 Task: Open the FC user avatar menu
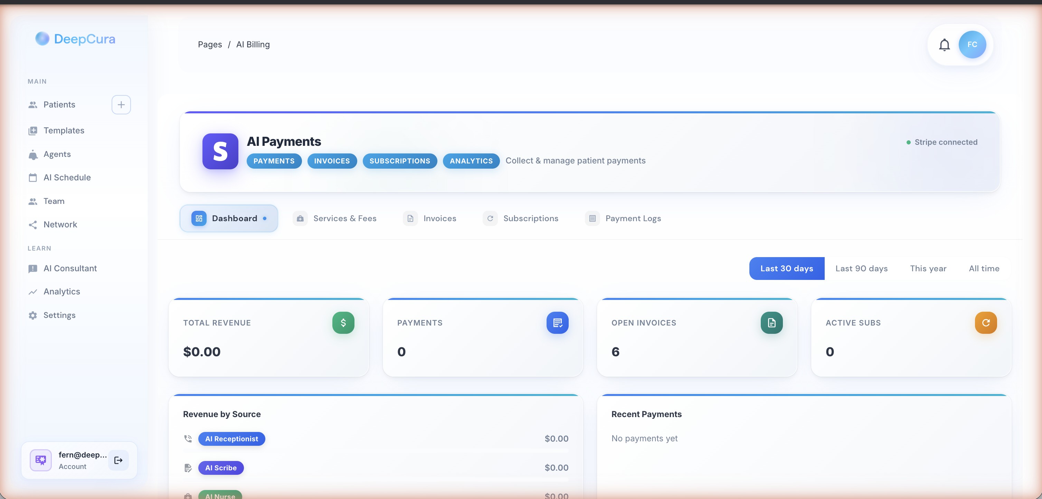972,45
